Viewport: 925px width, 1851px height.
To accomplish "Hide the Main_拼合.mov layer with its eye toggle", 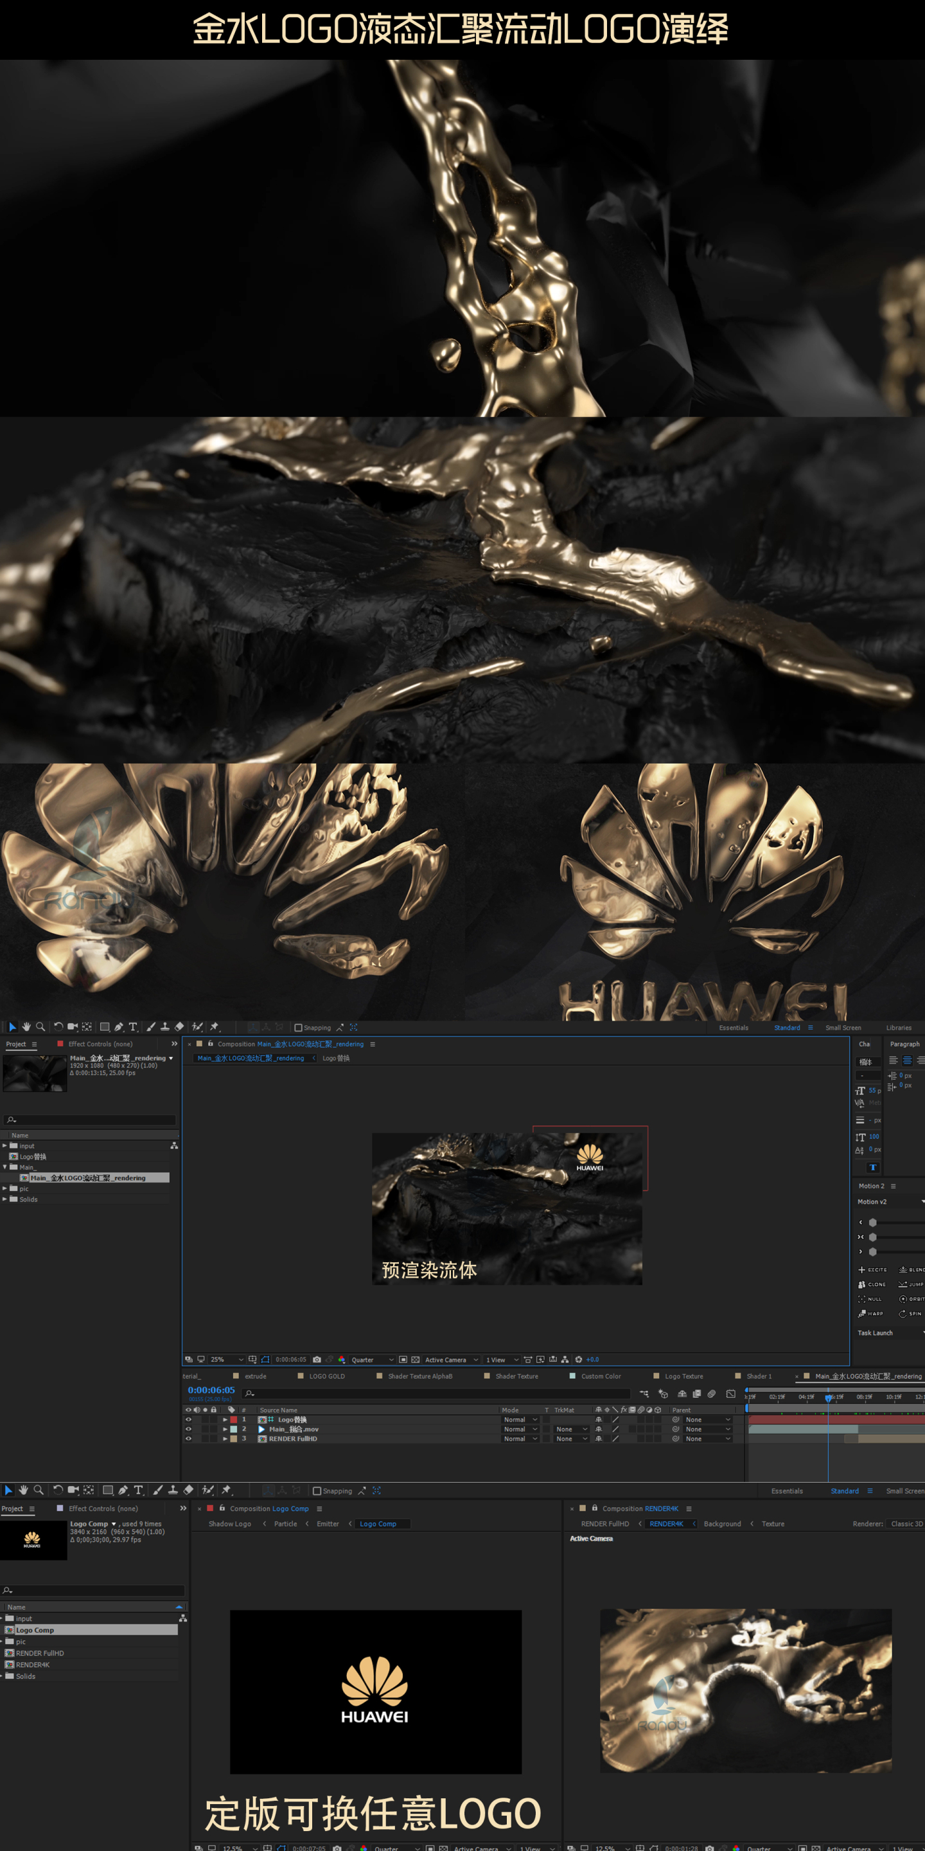I will coord(188,1429).
